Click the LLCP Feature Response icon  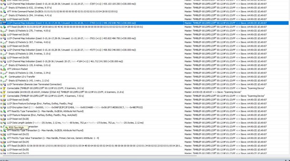point(4,115)
